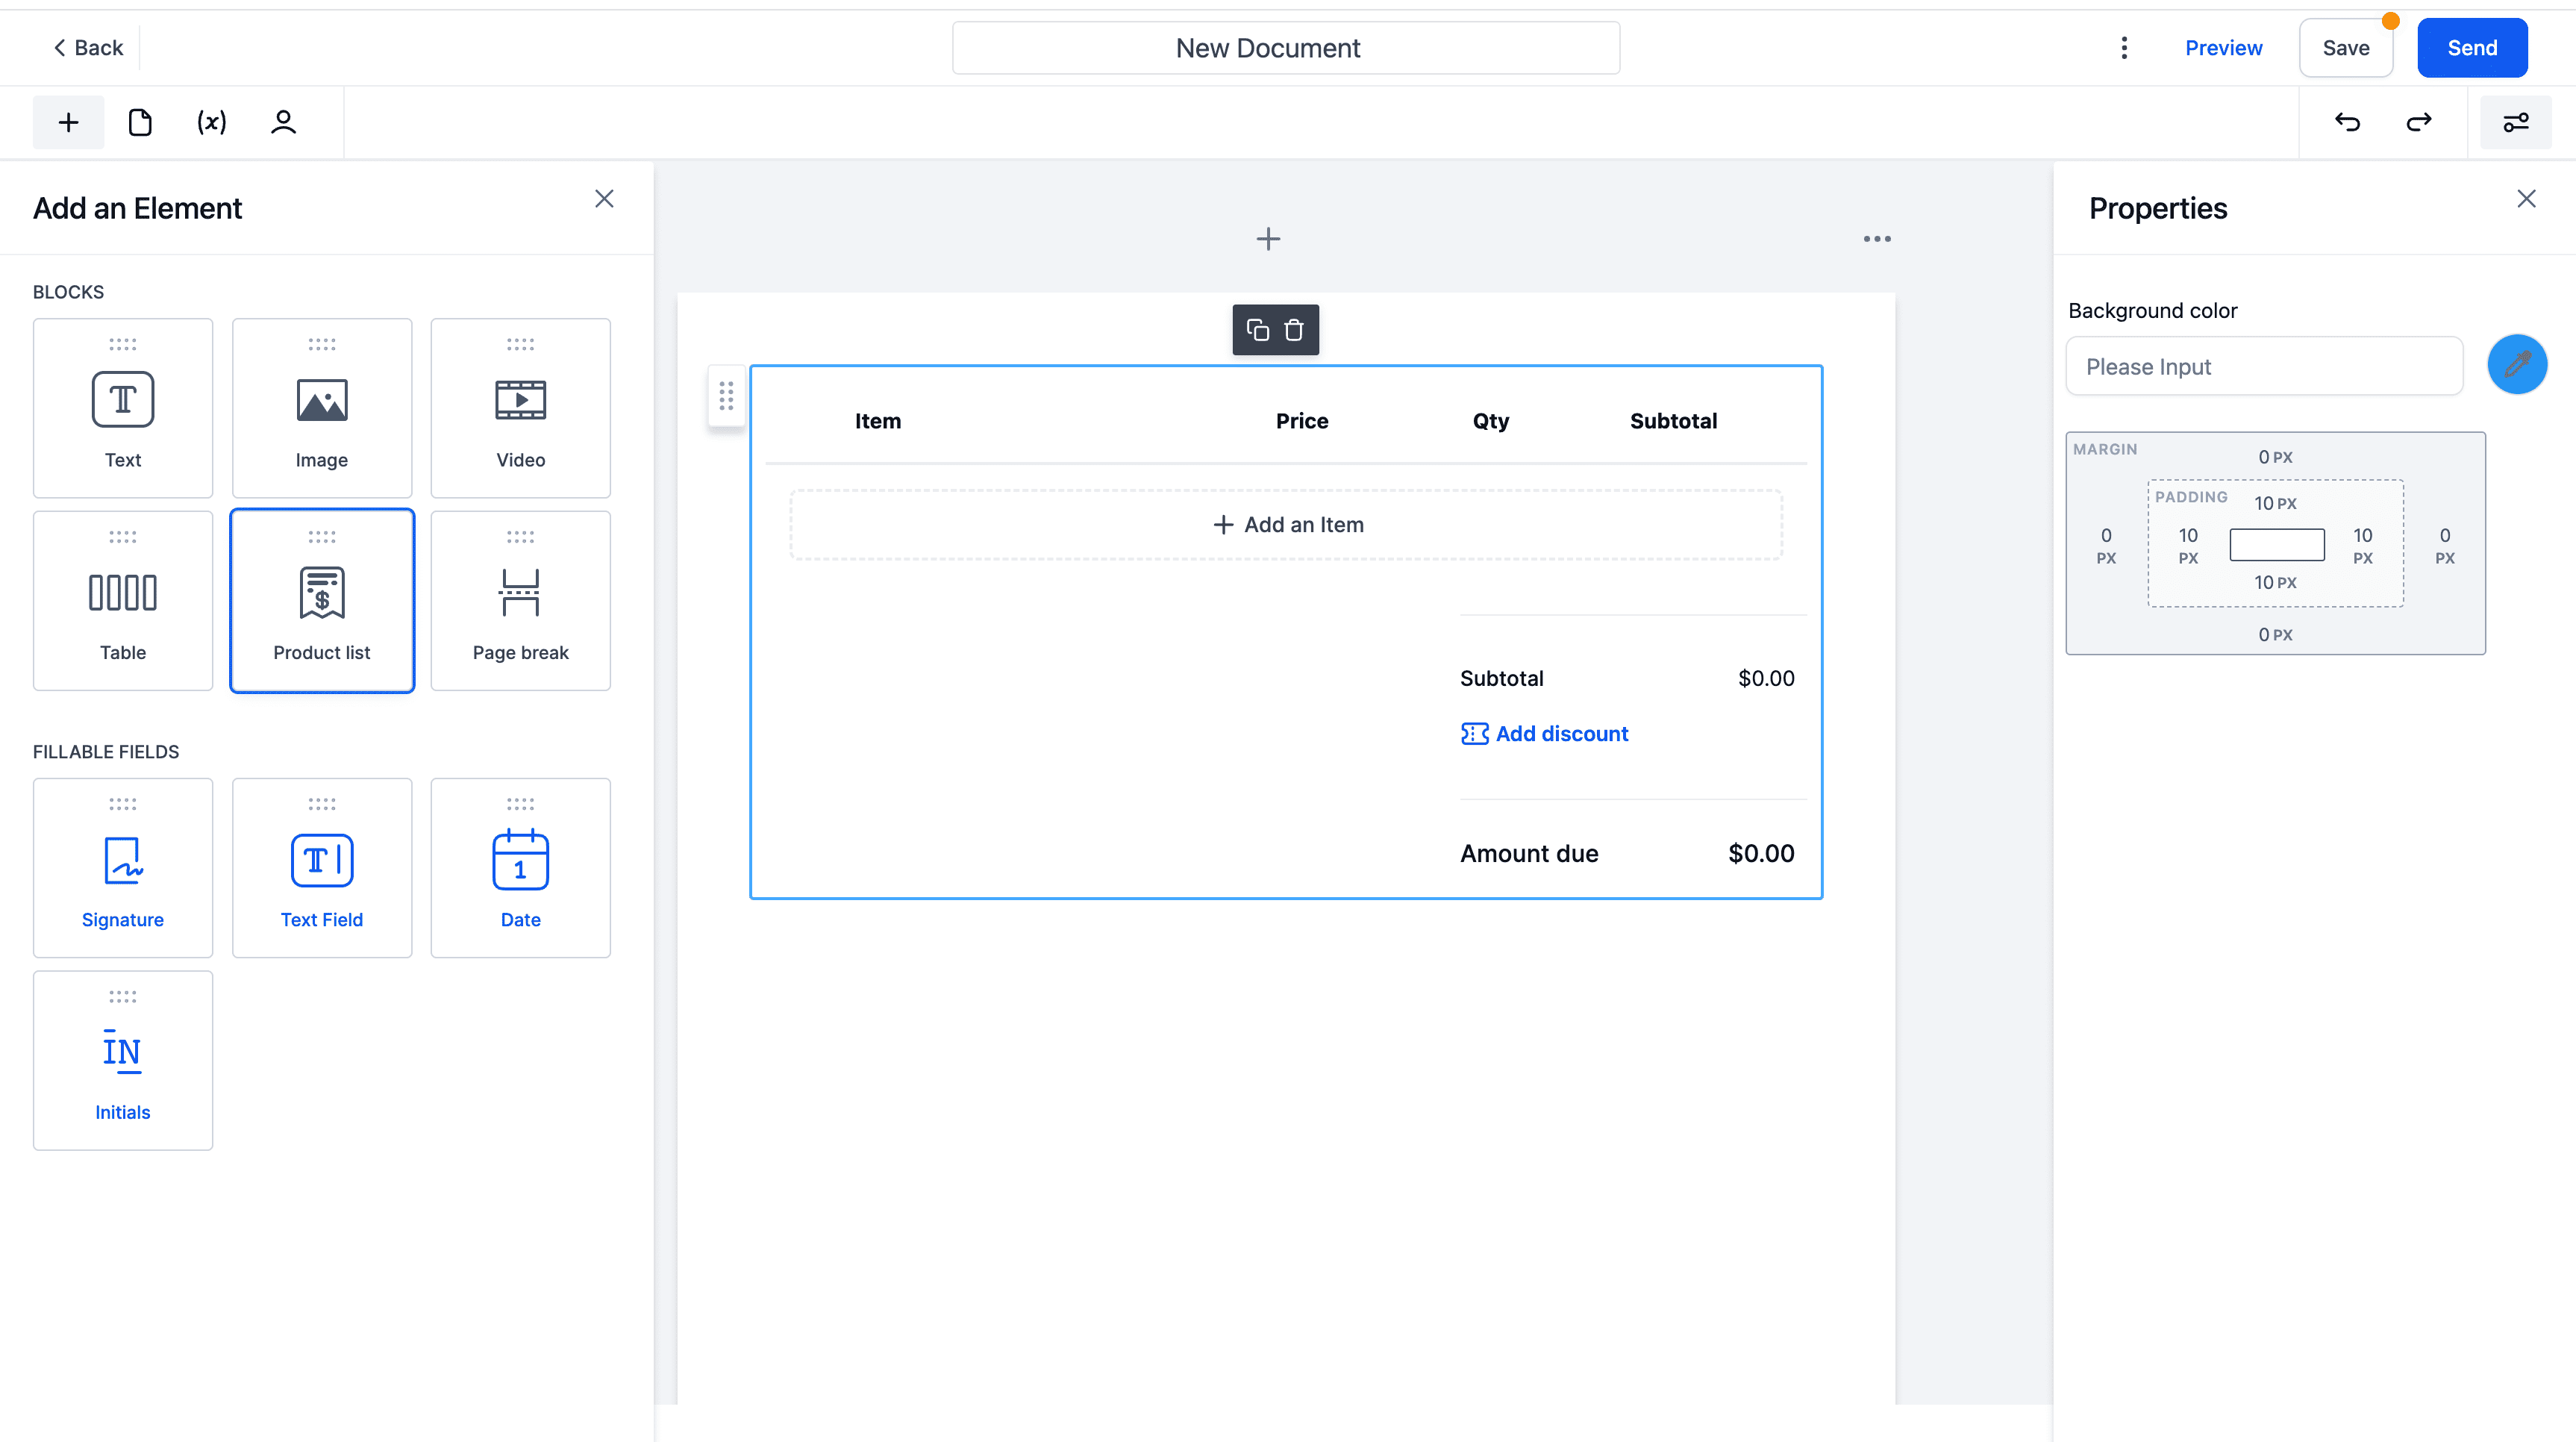
Task: Open the custom variables (x) icon
Action: tap(211, 122)
